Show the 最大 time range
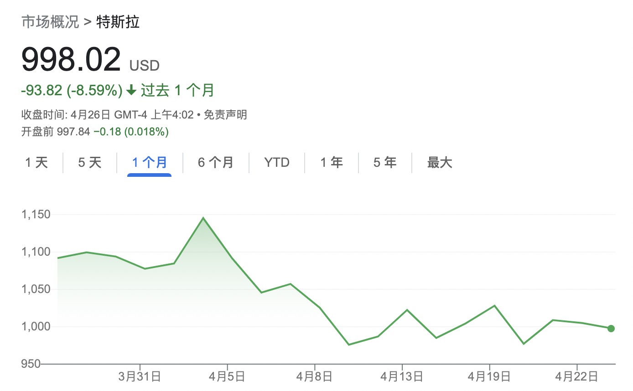 (x=440, y=162)
